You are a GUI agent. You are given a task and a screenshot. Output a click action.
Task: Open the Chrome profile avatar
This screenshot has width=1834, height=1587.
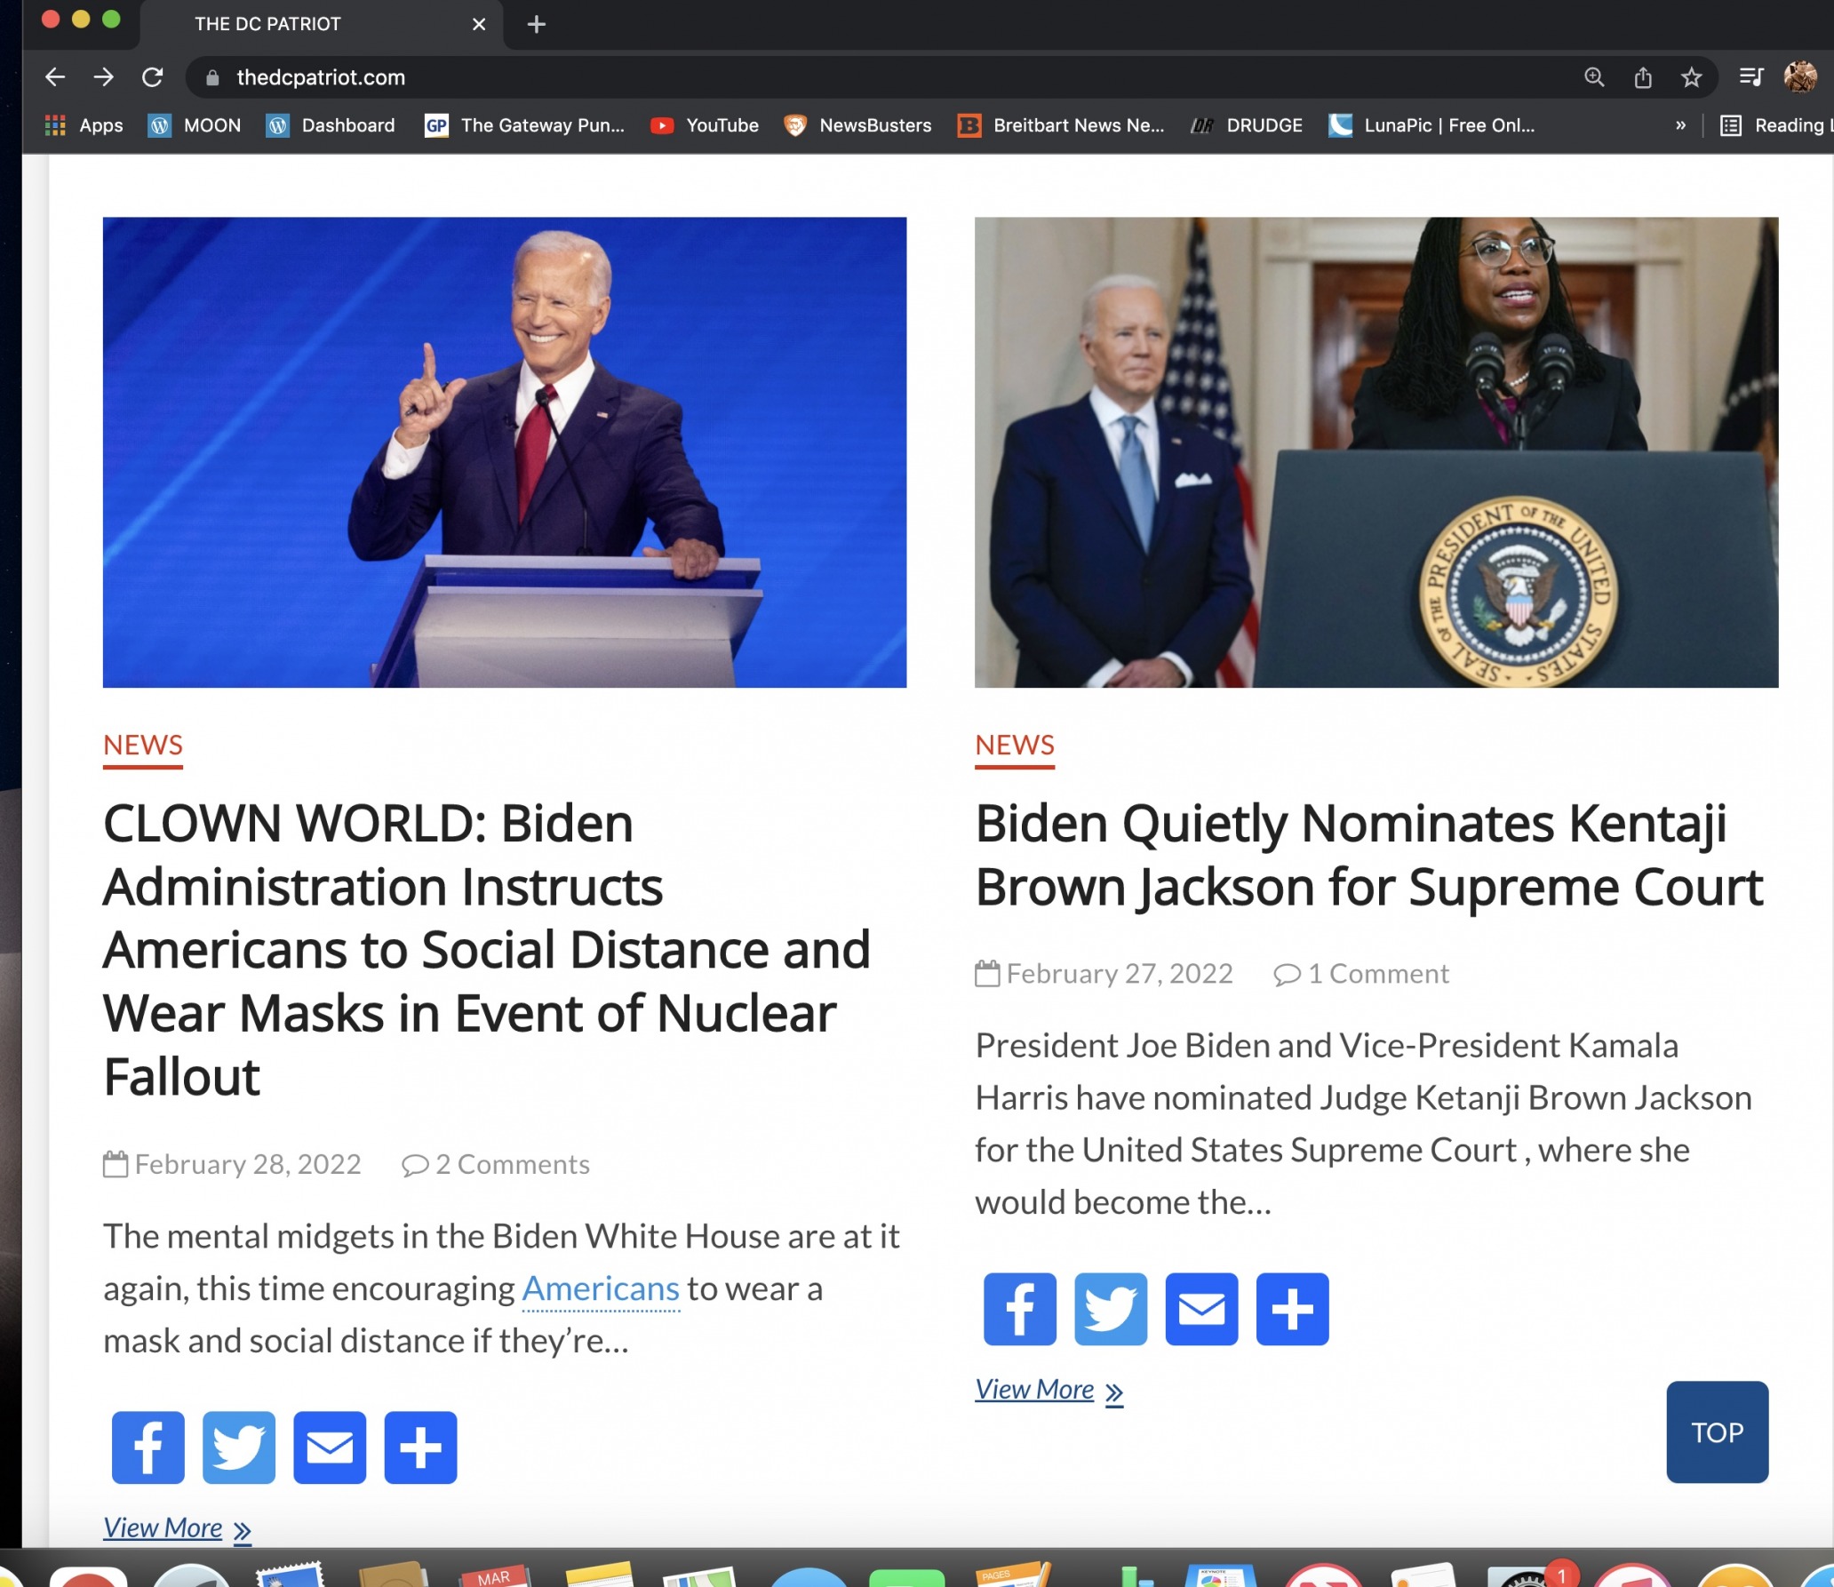click(x=1800, y=77)
